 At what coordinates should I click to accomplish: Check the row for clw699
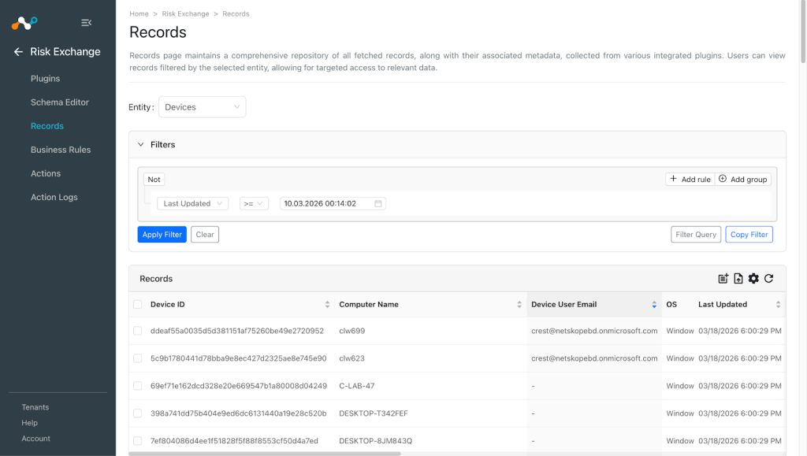pos(137,331)
